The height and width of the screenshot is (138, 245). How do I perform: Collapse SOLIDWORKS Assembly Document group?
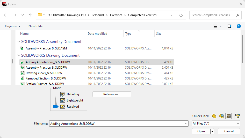pos(19,42)
